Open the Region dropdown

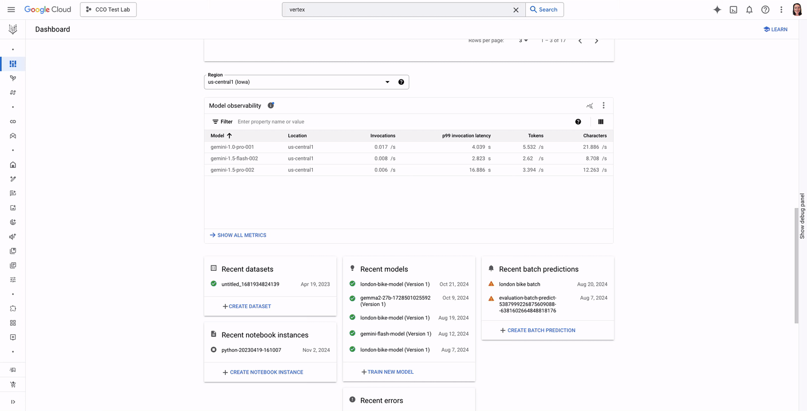click(387, 82)
